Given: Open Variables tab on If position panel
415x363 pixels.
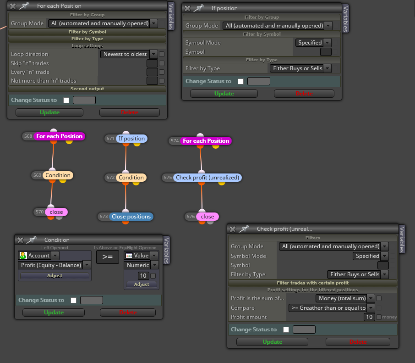Looking at the screenshot, I should (345, 19).
